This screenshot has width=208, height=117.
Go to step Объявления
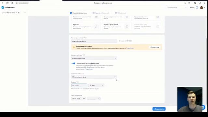tap(121, 13)
